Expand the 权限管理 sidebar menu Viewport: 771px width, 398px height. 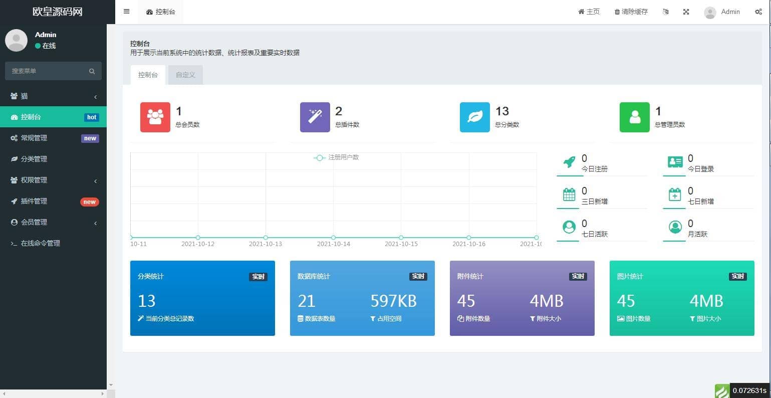click(53, 180)
